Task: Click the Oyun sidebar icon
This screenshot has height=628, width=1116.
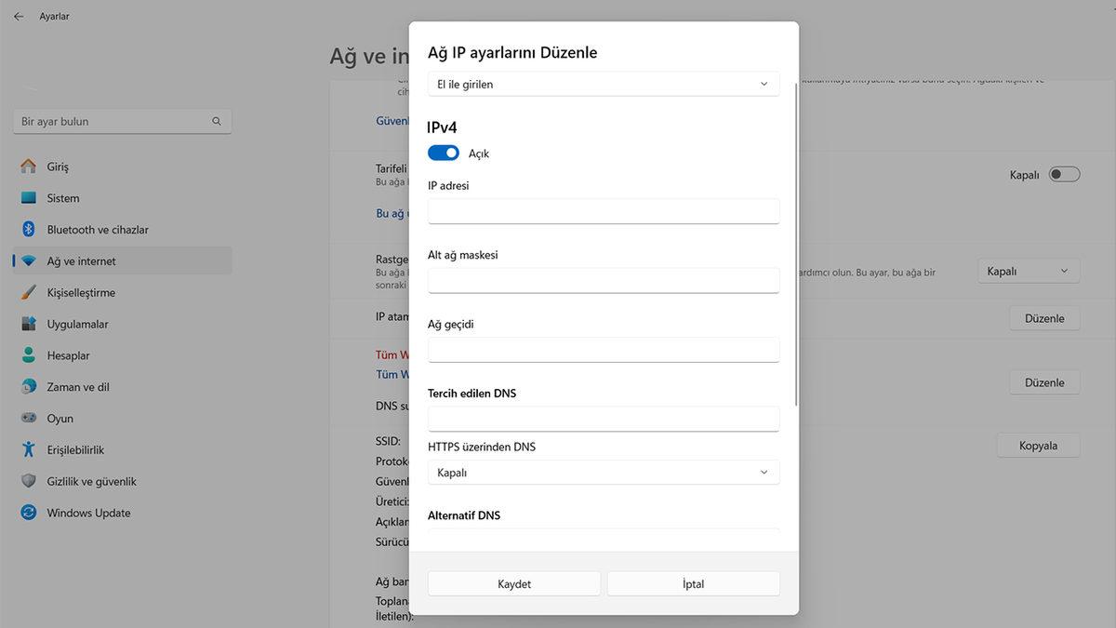Action: tap(28, 418)
